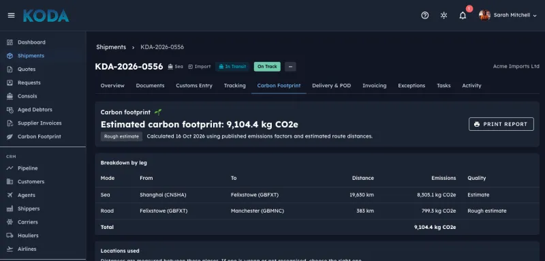Open the Exceptions tab
545x261 pixels.
click(x=411, y=85)
